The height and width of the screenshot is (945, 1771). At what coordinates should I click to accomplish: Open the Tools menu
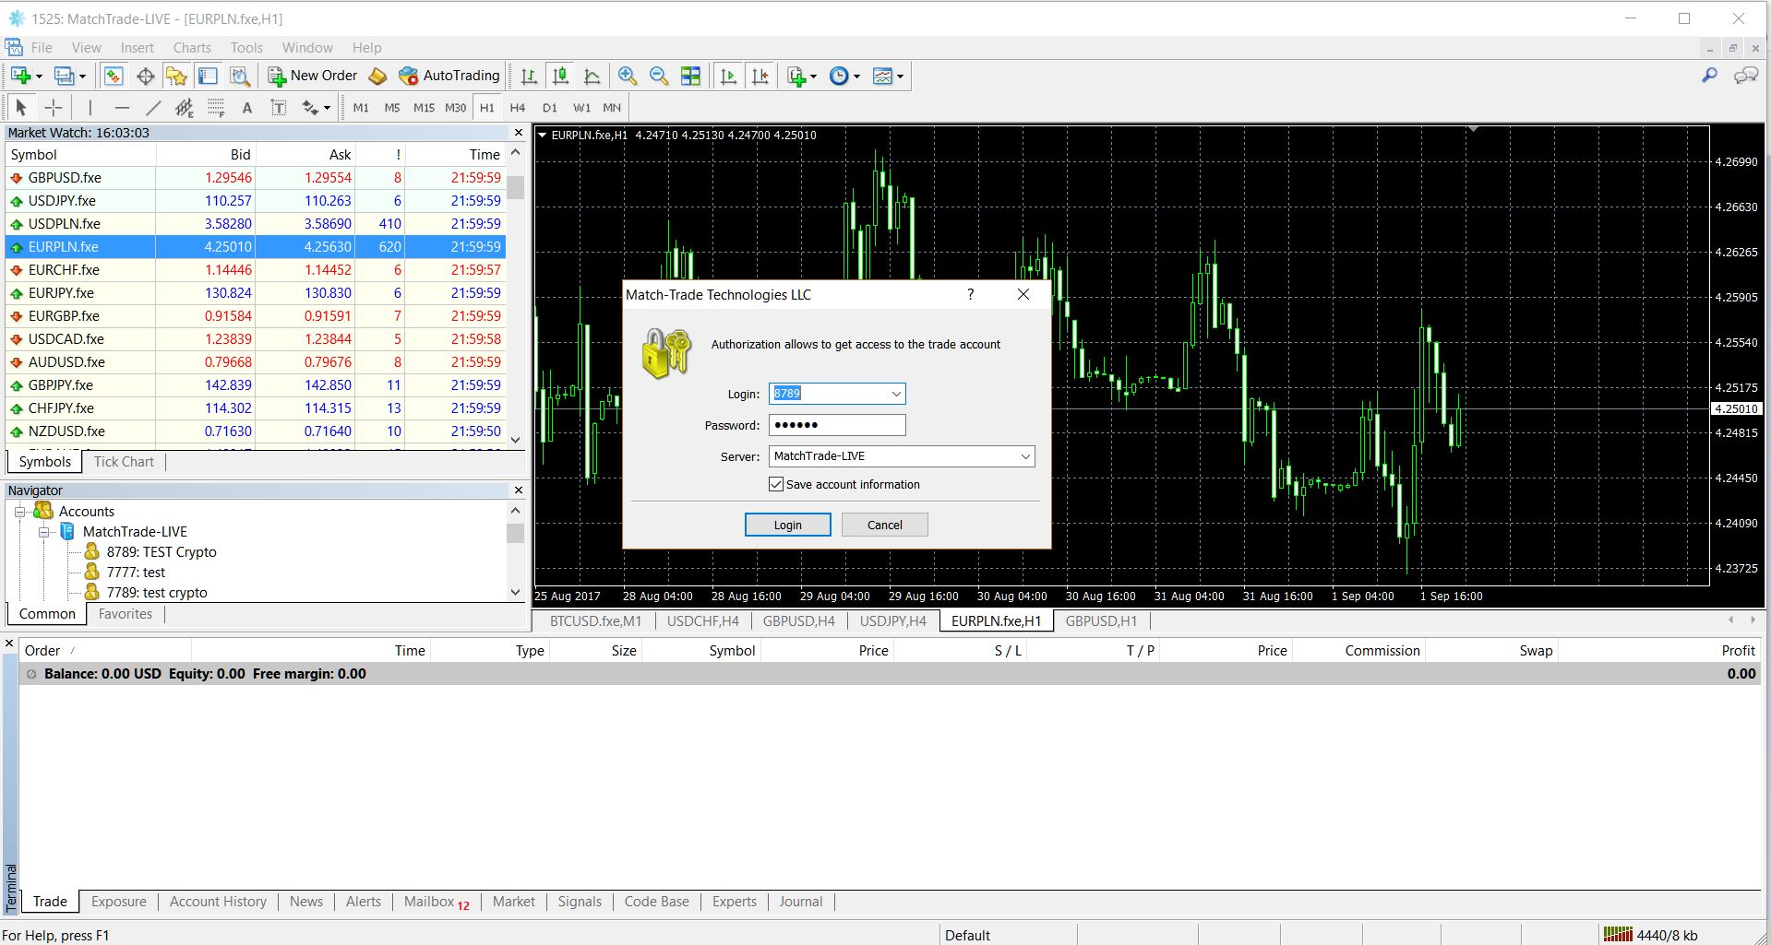click(246, 48)
